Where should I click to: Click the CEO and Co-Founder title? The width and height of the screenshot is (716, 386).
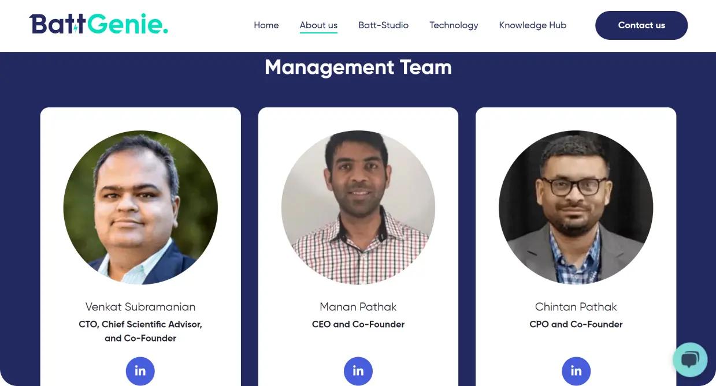[x=358, y=324]
